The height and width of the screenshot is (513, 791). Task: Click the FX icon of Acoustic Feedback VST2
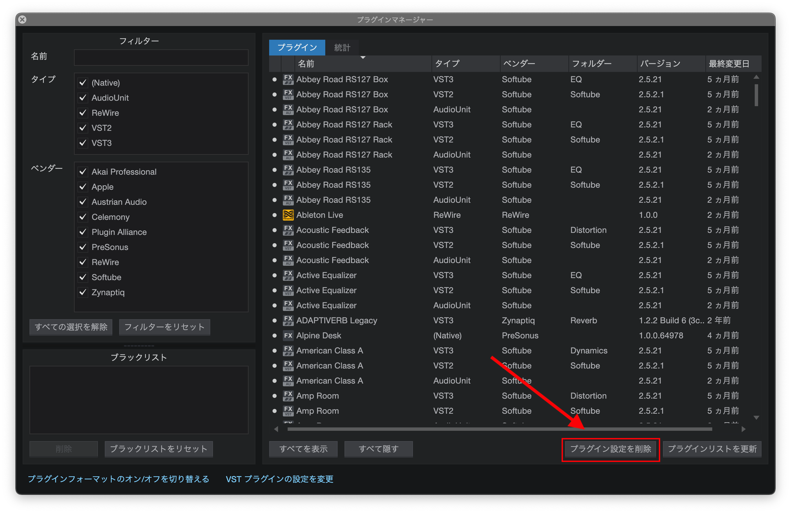288,245
